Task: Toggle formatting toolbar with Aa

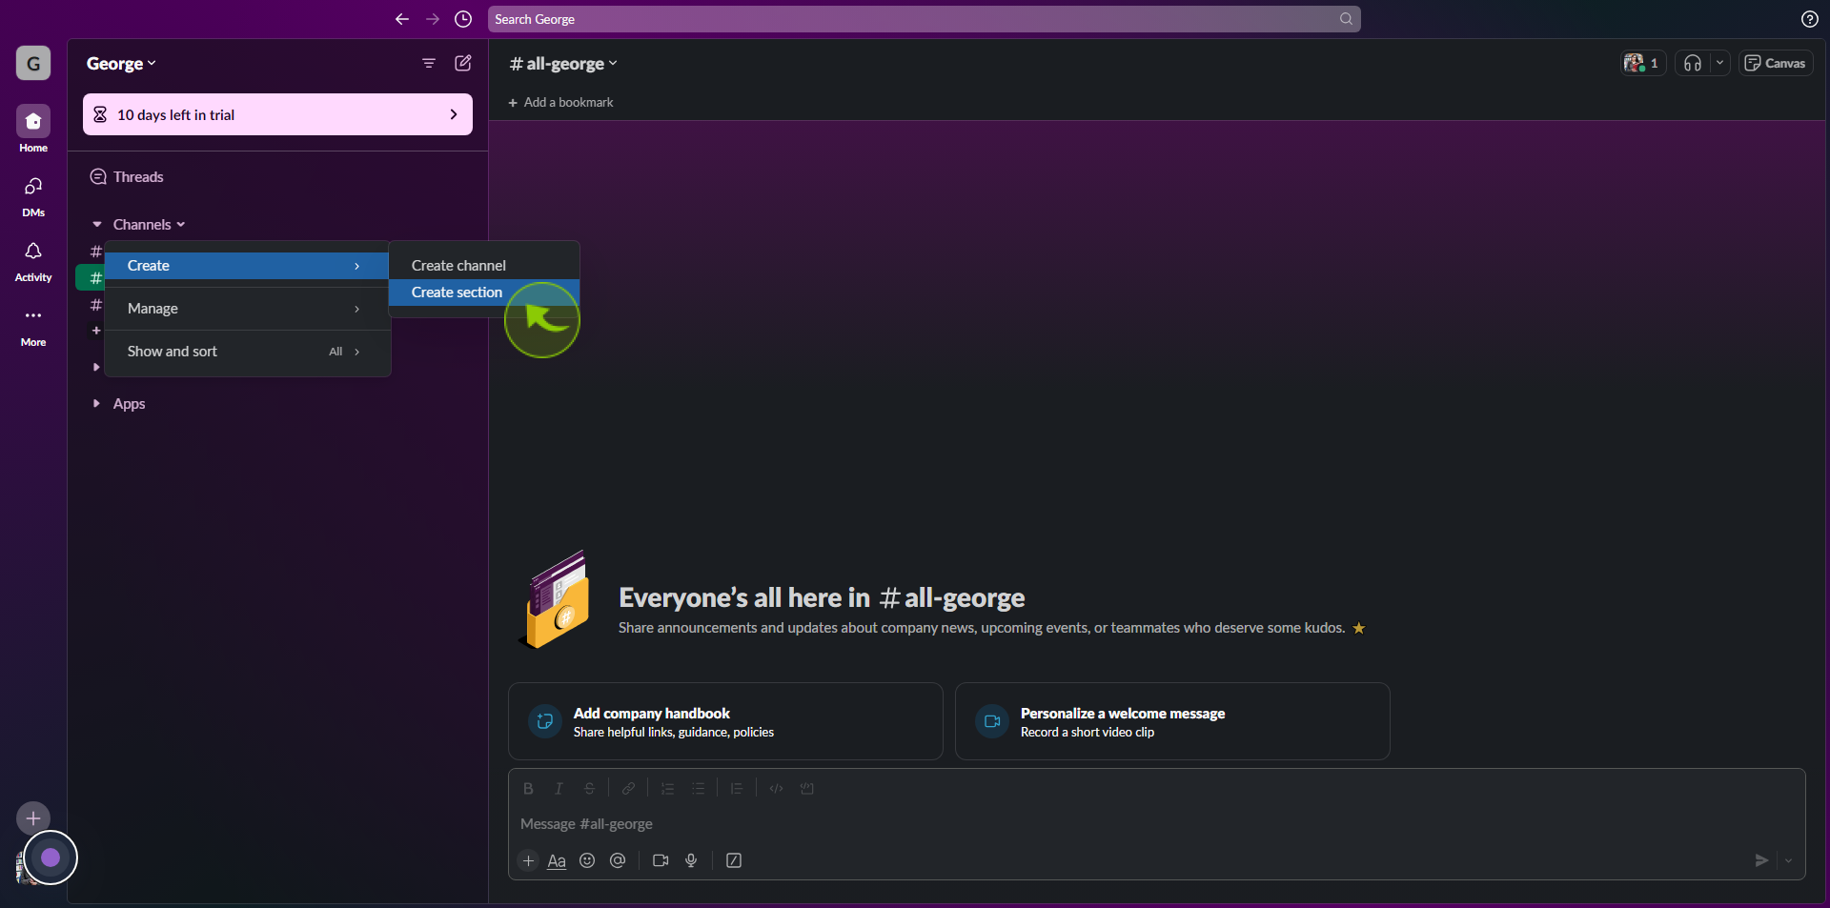Action: pyautogui.click(x=557, y=860)
